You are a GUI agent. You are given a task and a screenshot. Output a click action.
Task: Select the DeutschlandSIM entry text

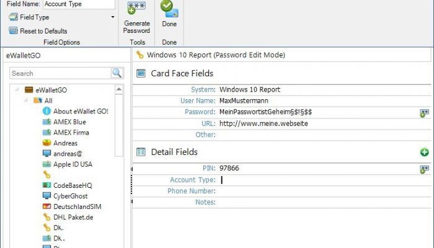pos(77,206)
